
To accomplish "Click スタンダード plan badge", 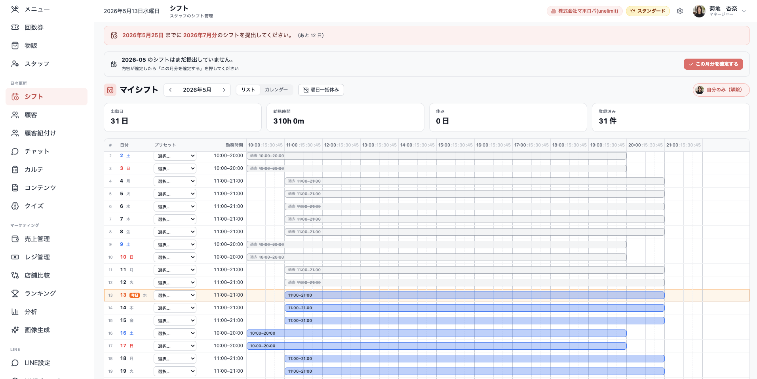I will click(x=648, y=11).
